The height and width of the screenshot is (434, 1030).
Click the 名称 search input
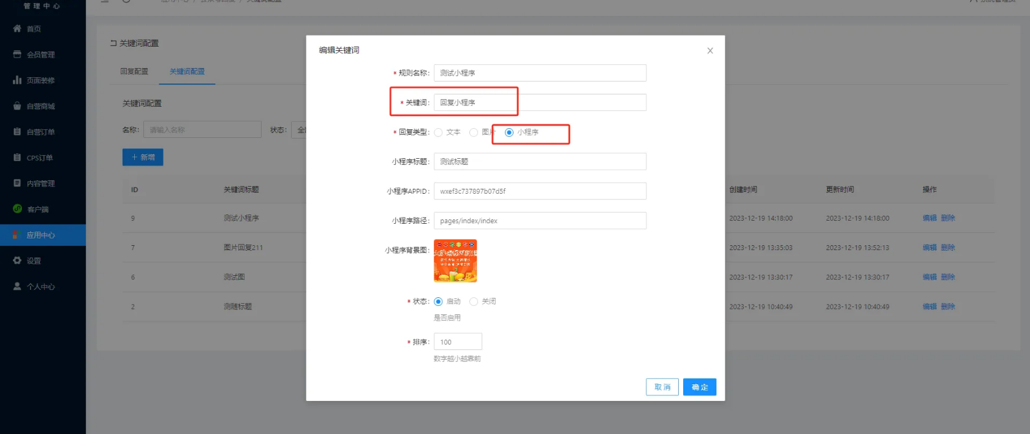pyautogui.click(x=202, y=129)
